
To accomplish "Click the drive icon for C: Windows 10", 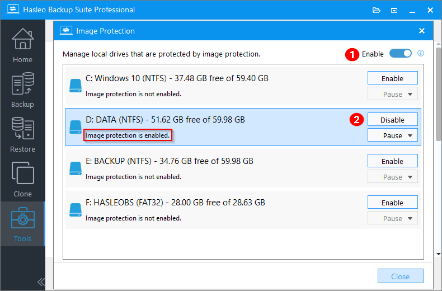I will pos(76,86).
